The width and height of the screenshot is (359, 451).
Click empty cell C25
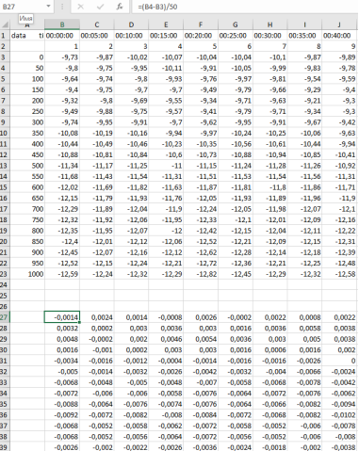(97, 296)
